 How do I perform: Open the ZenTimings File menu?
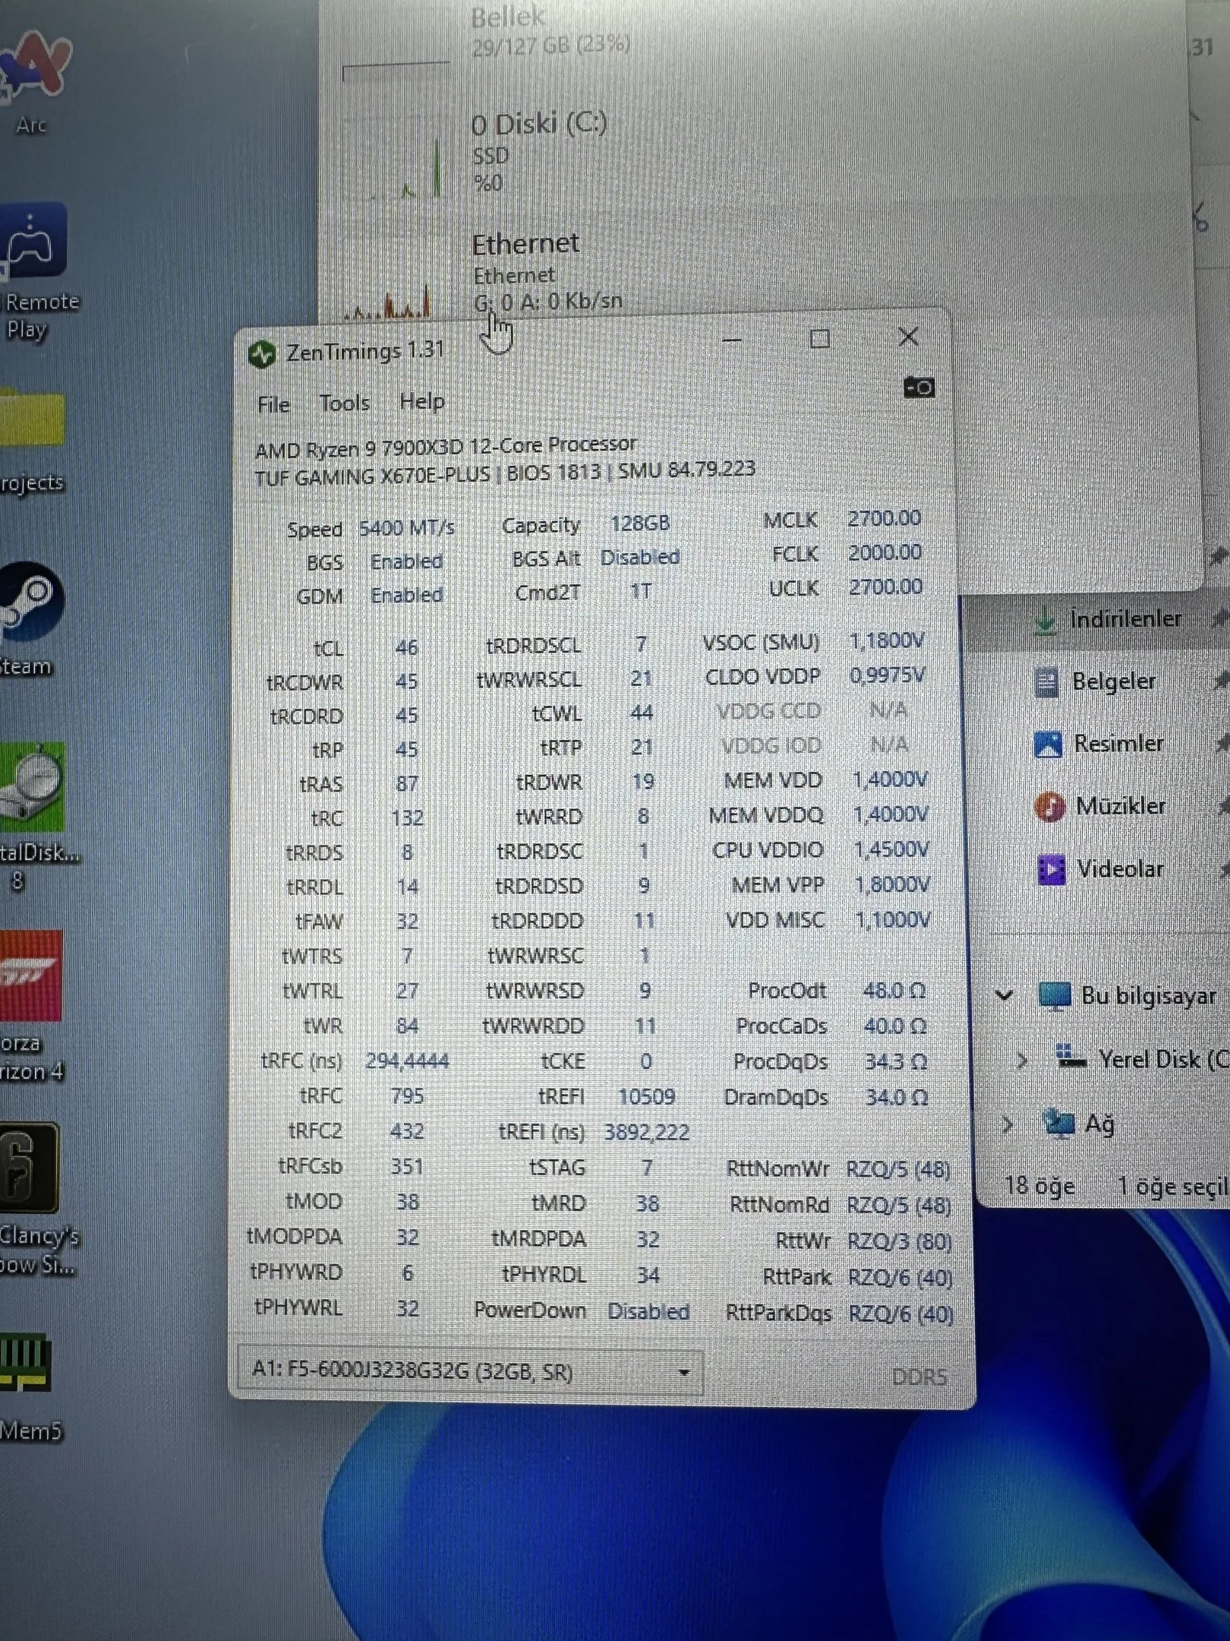coord(273,404)
